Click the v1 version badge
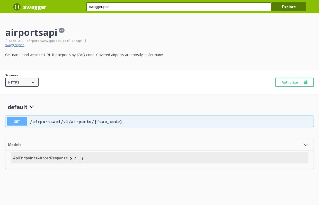The image size is (319, 205). coord(61,30)
